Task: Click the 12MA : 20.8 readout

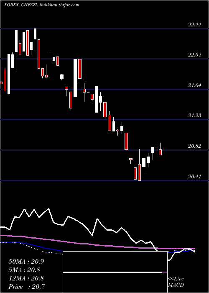Action: click(x=26, y=278)
